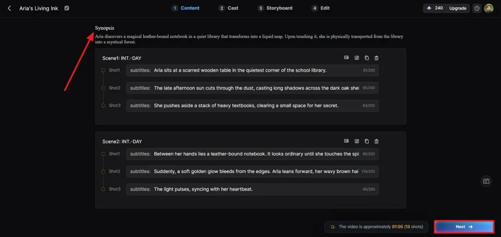501x237 pixels.
Task: Click the 81/200 character counter
Action: pyautogui.click(x=369, y=71)
